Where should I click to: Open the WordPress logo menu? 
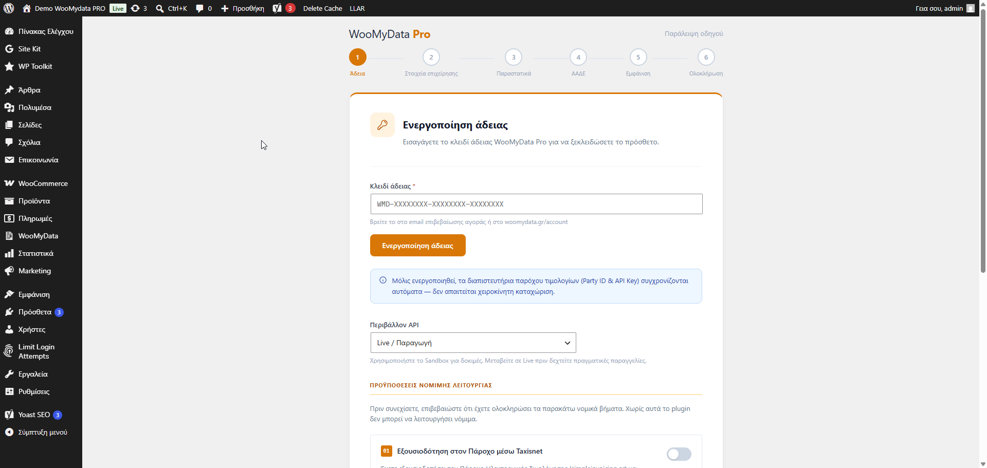coord(9,8)
